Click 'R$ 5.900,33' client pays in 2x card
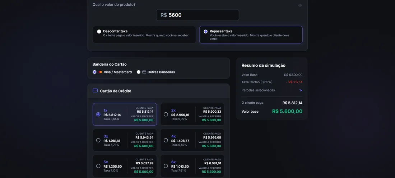The width and height of the screenshot is (395, 178). tap(212, 112)
